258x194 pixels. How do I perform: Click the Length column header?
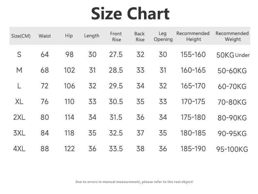[x=91, y=36]
